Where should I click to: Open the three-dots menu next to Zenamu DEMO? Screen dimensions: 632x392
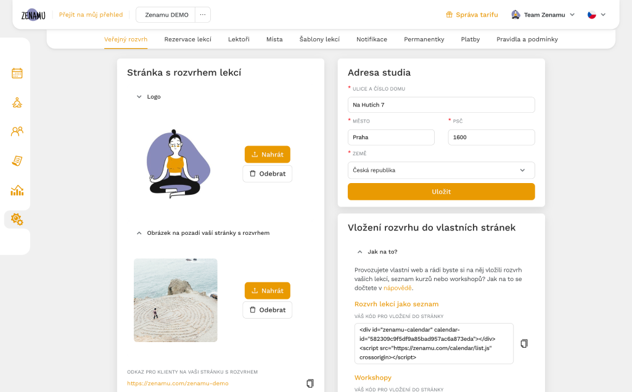[203, 15]
